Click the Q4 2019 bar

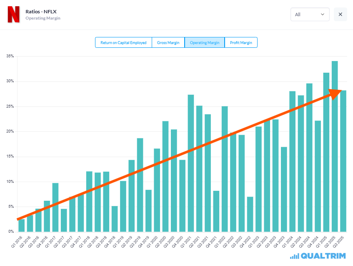[149, 211]
